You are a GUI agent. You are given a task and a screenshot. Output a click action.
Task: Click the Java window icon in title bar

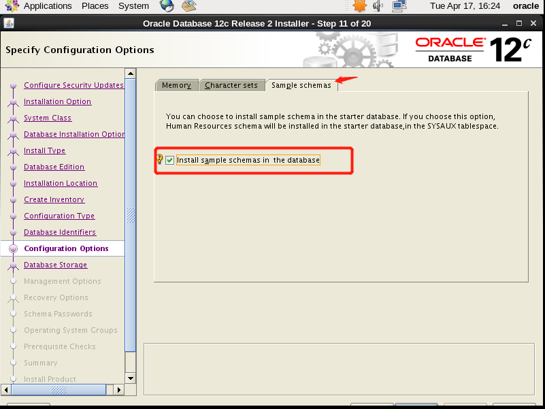coord(9,23)
